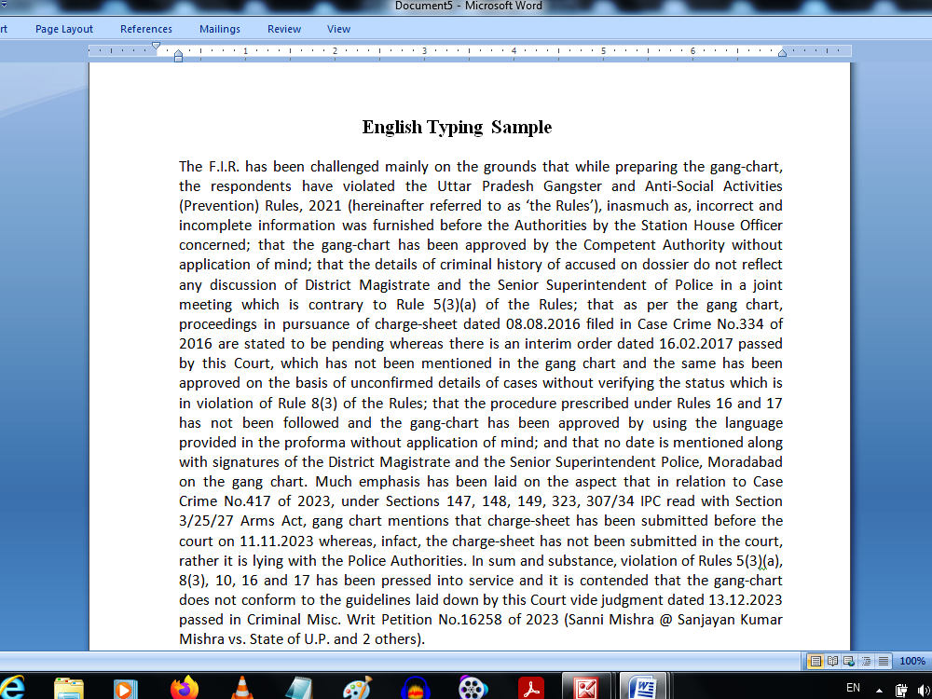Image resolution: width=932 pixels, height=699 pixels.
Task: Click the 'English Typing Sample' heading
Action: (x=457, y=127)
